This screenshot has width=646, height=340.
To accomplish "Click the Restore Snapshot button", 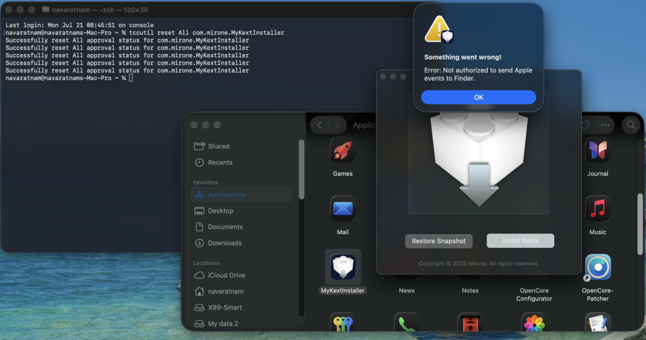I will click(439, 241).
